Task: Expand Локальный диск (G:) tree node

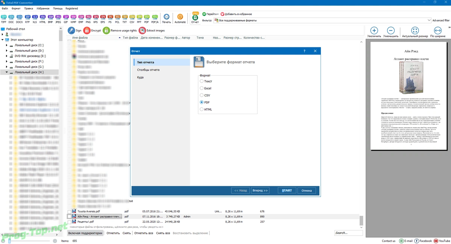Action: 7,66
